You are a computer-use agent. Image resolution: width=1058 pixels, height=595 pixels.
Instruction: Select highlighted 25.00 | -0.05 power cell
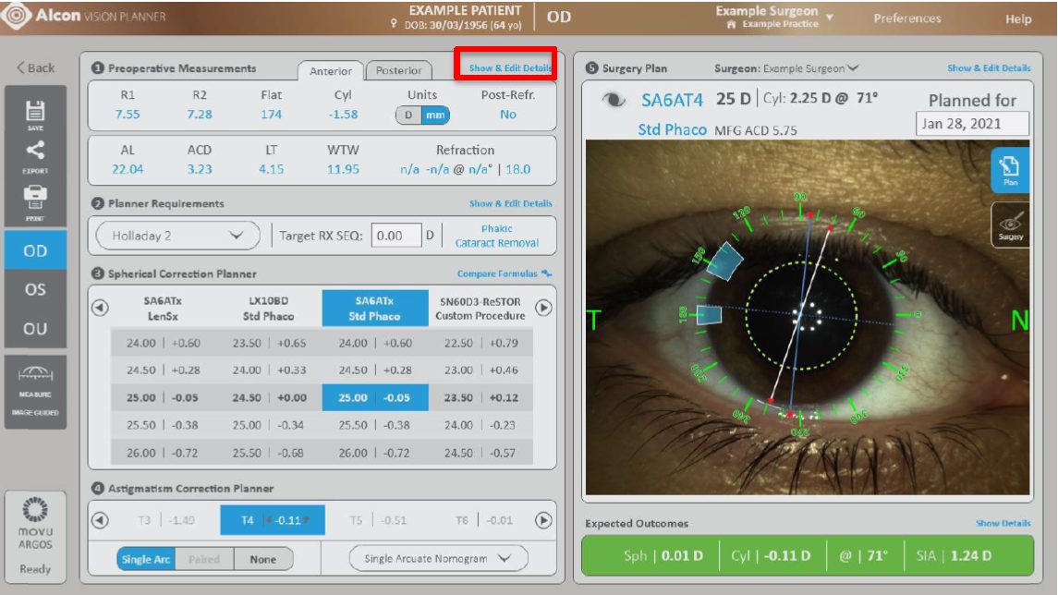point(374,398)
